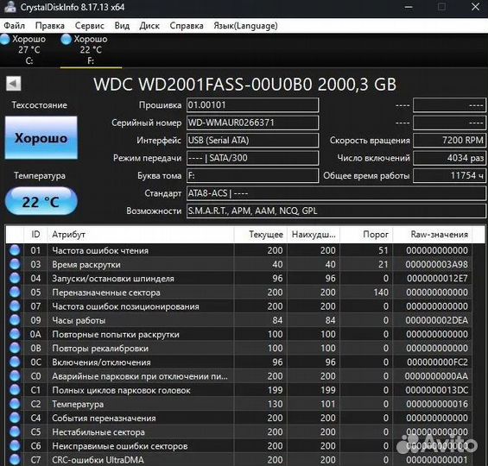Click the CrystalDiskInfo app icon in title bar

click(10, 7)
